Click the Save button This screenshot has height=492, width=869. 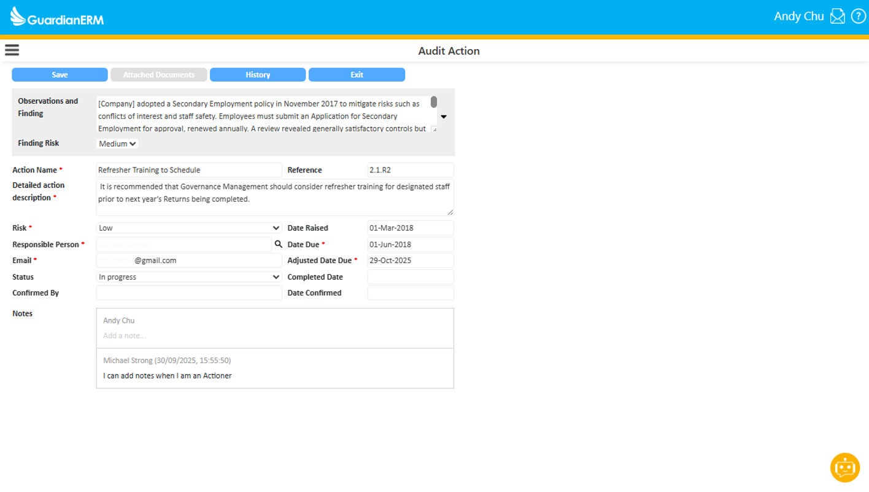60,75
